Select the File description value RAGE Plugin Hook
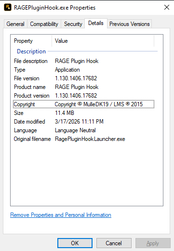174x251 pixels. click(x=77, y=61)
